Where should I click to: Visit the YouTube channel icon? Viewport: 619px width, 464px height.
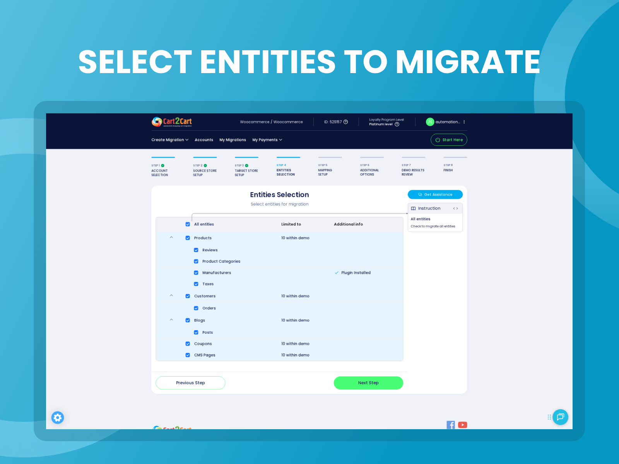[463, 425]
